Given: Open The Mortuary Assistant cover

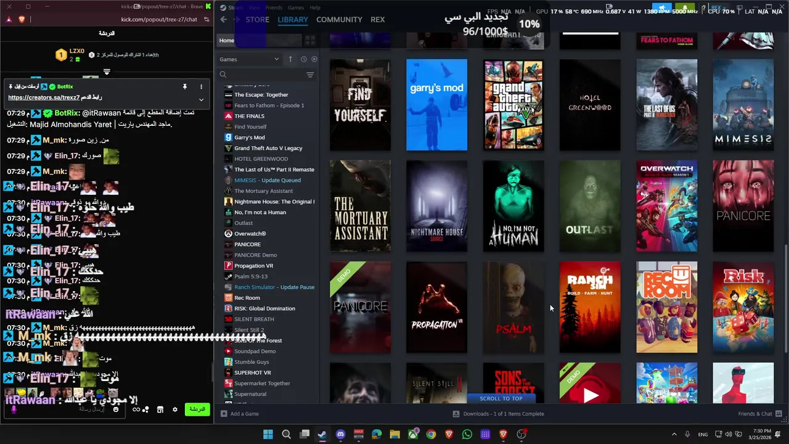Looking at the screenshot, I should click(x=360, y=206).
